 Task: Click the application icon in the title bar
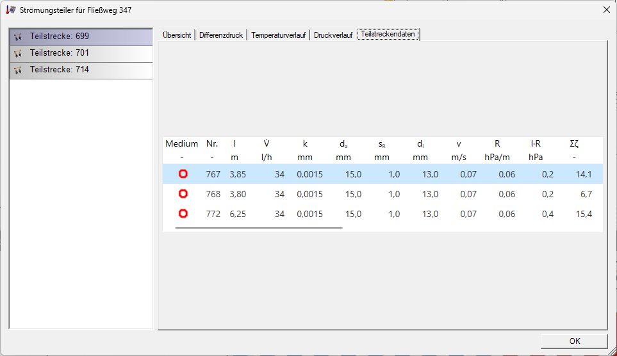coord(11,10)
